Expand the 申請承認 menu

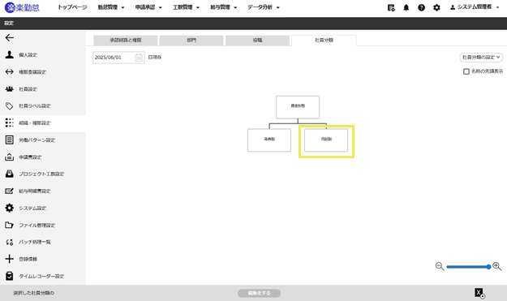pos(148,7)
